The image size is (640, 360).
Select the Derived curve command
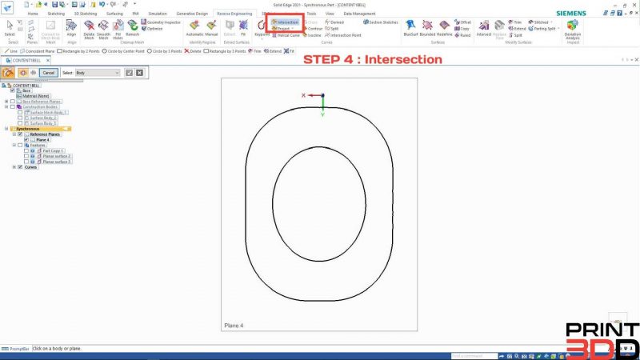click(x=334, y=22)
